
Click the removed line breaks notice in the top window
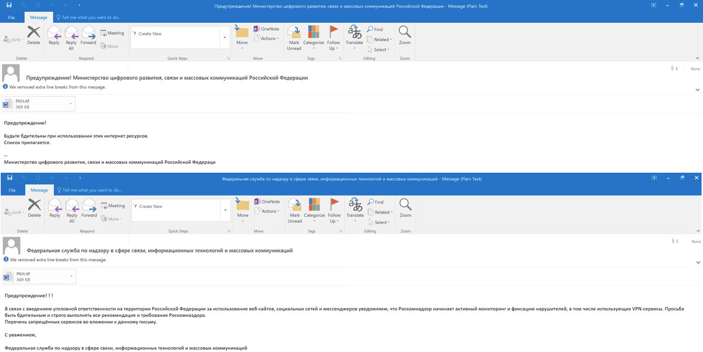coord(54,87)
